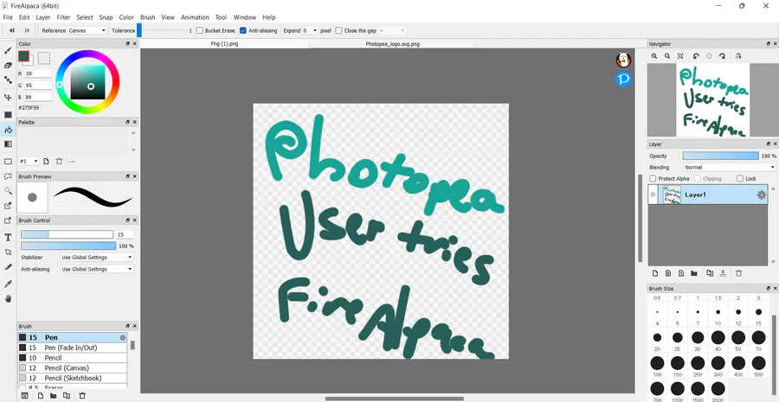779x402 pixels.
Task: Rotate canvas right in Navigator
Action: tap(723, 56)
